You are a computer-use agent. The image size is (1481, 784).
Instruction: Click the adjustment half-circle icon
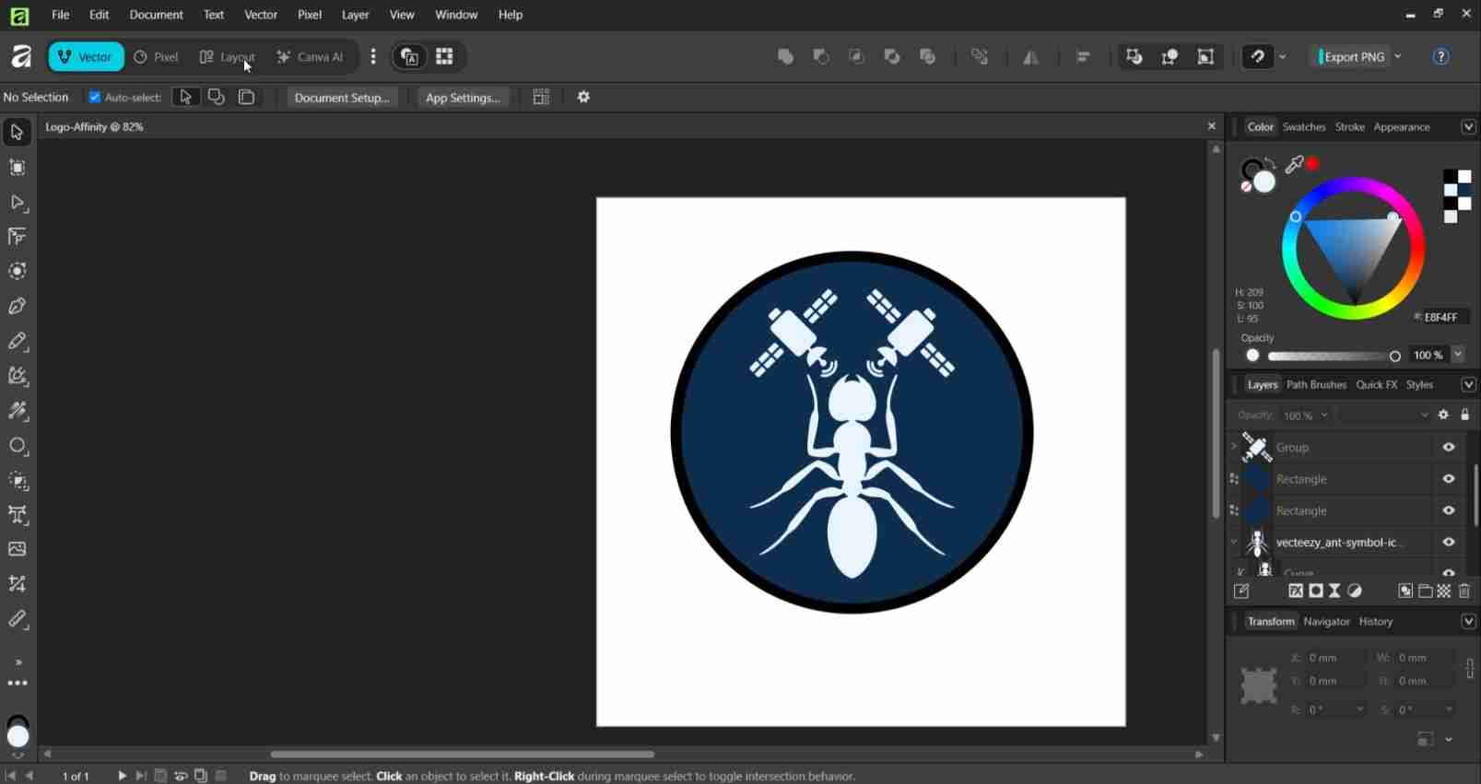[x=1355, y=591]
